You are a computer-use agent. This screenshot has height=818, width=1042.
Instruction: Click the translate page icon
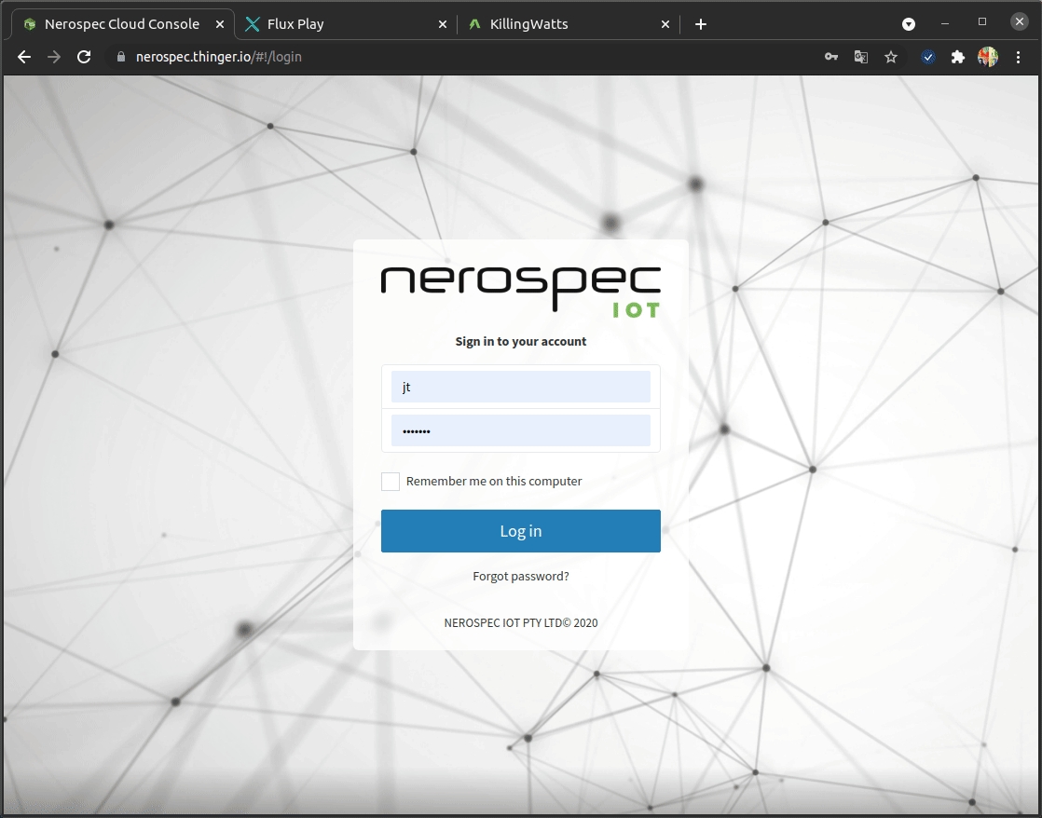(861, 57)
